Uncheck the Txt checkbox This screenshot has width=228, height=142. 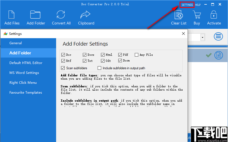click(84, 61)
